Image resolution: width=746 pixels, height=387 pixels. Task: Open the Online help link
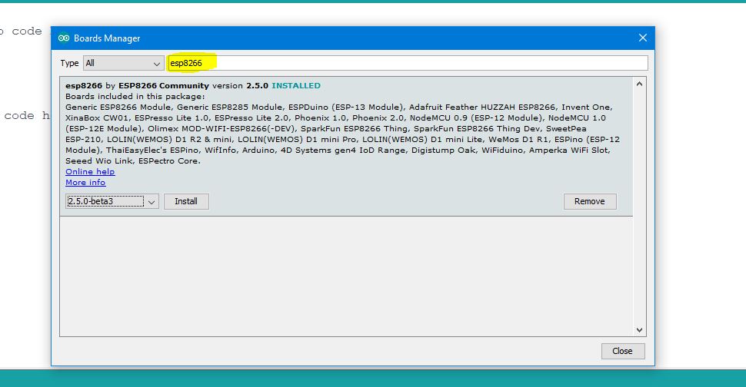(90, 171)
